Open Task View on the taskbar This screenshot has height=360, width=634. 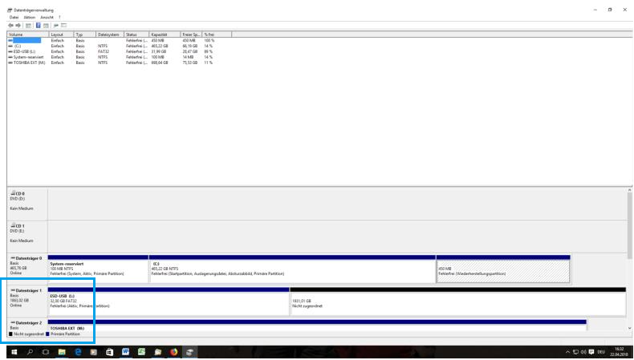point(46,352)
